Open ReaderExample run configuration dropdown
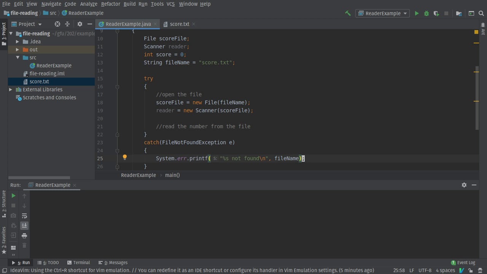The height and width of the screenshot is (274, 487). (x=383, y=13)
